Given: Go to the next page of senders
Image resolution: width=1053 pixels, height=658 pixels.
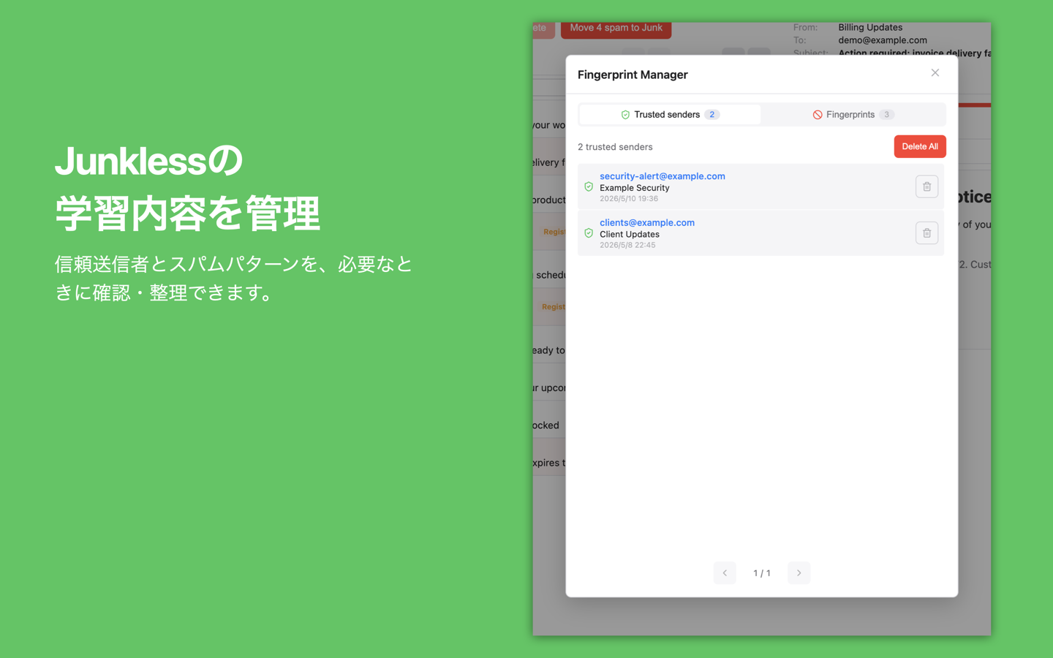Looking at the screenshot, I should coord(799,573).
